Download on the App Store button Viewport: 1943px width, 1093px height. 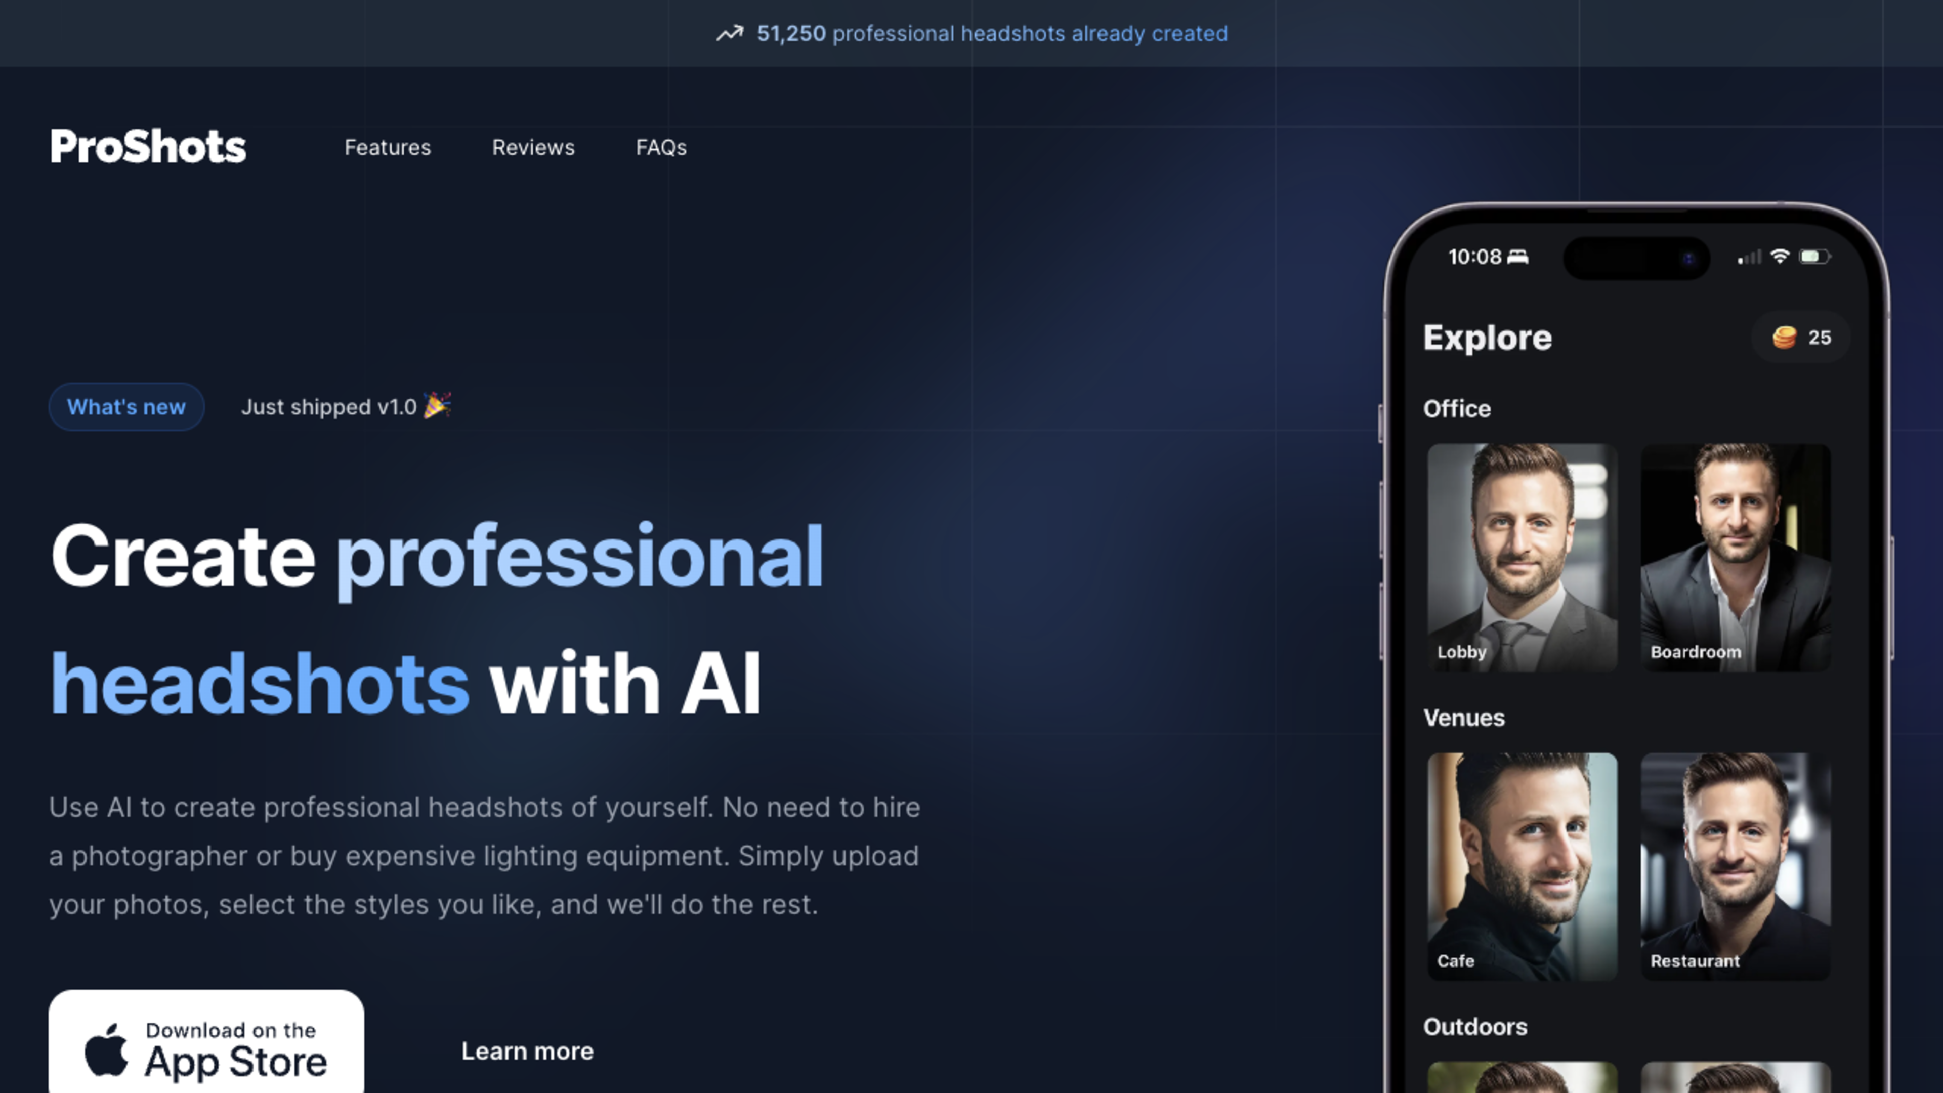tap(206, 1042)
